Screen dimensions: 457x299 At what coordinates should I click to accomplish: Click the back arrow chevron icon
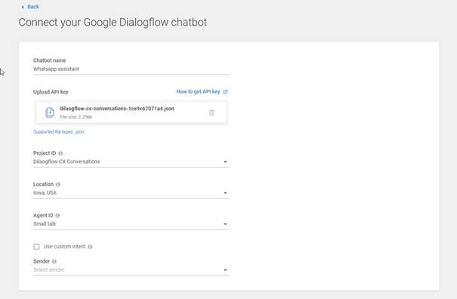pos(23,7)
